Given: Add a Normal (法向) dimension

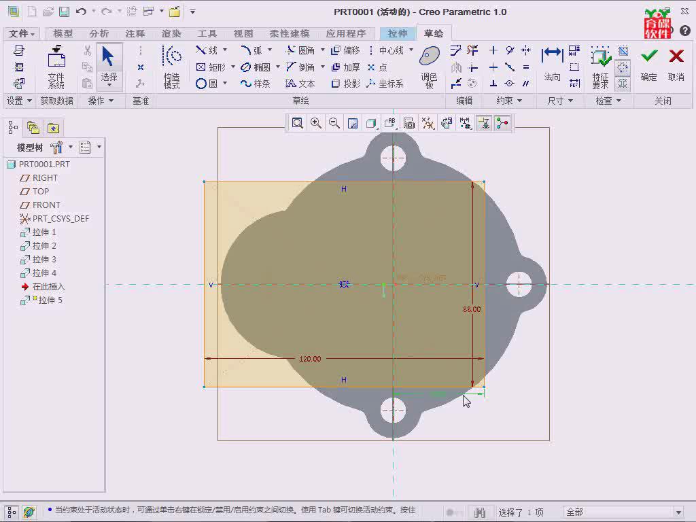Looking at the screenshot, I should tap(552, 65).
